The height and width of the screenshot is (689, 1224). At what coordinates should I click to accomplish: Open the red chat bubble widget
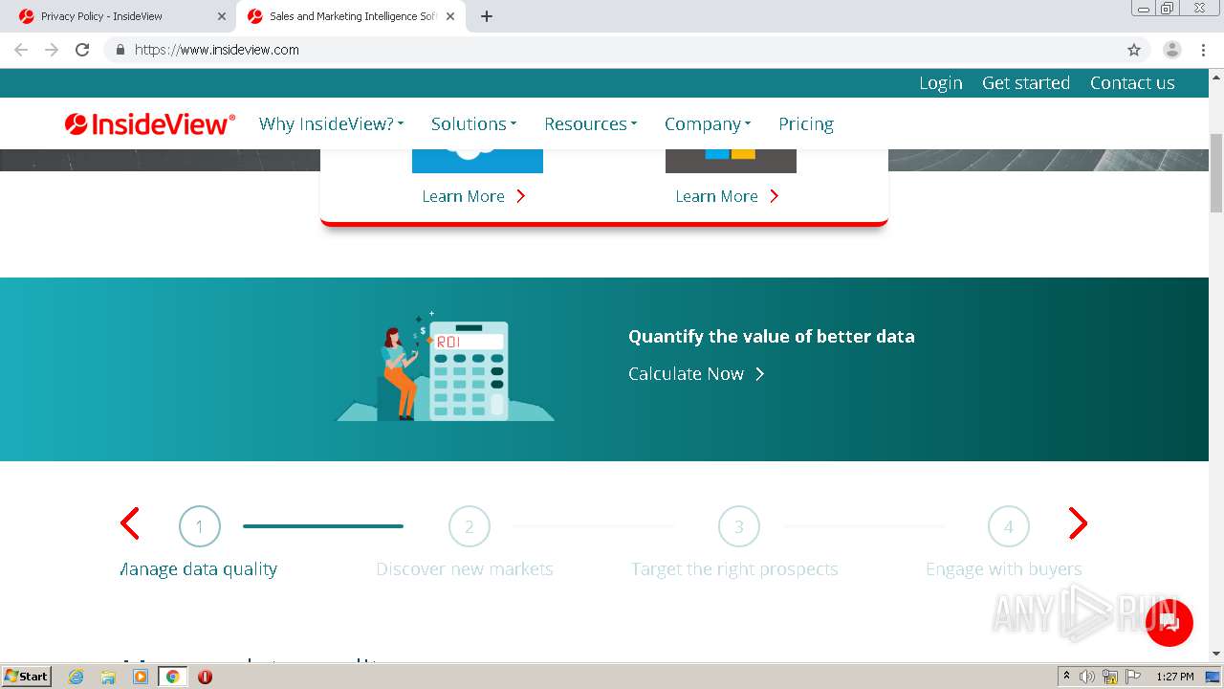pos(1169,622)
